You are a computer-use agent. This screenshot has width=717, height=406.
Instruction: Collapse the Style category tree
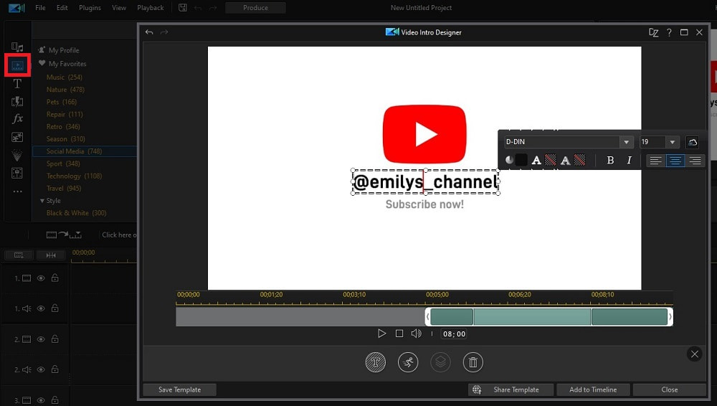tap(42, 200)
